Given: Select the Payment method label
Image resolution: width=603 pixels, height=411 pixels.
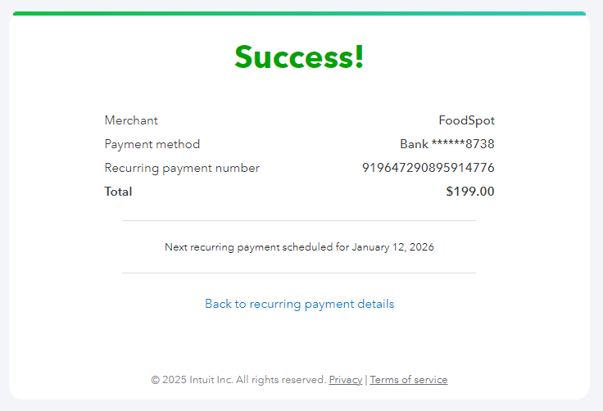Looking at the screenshot, I should pyautogui.click(x=152, y=144).
